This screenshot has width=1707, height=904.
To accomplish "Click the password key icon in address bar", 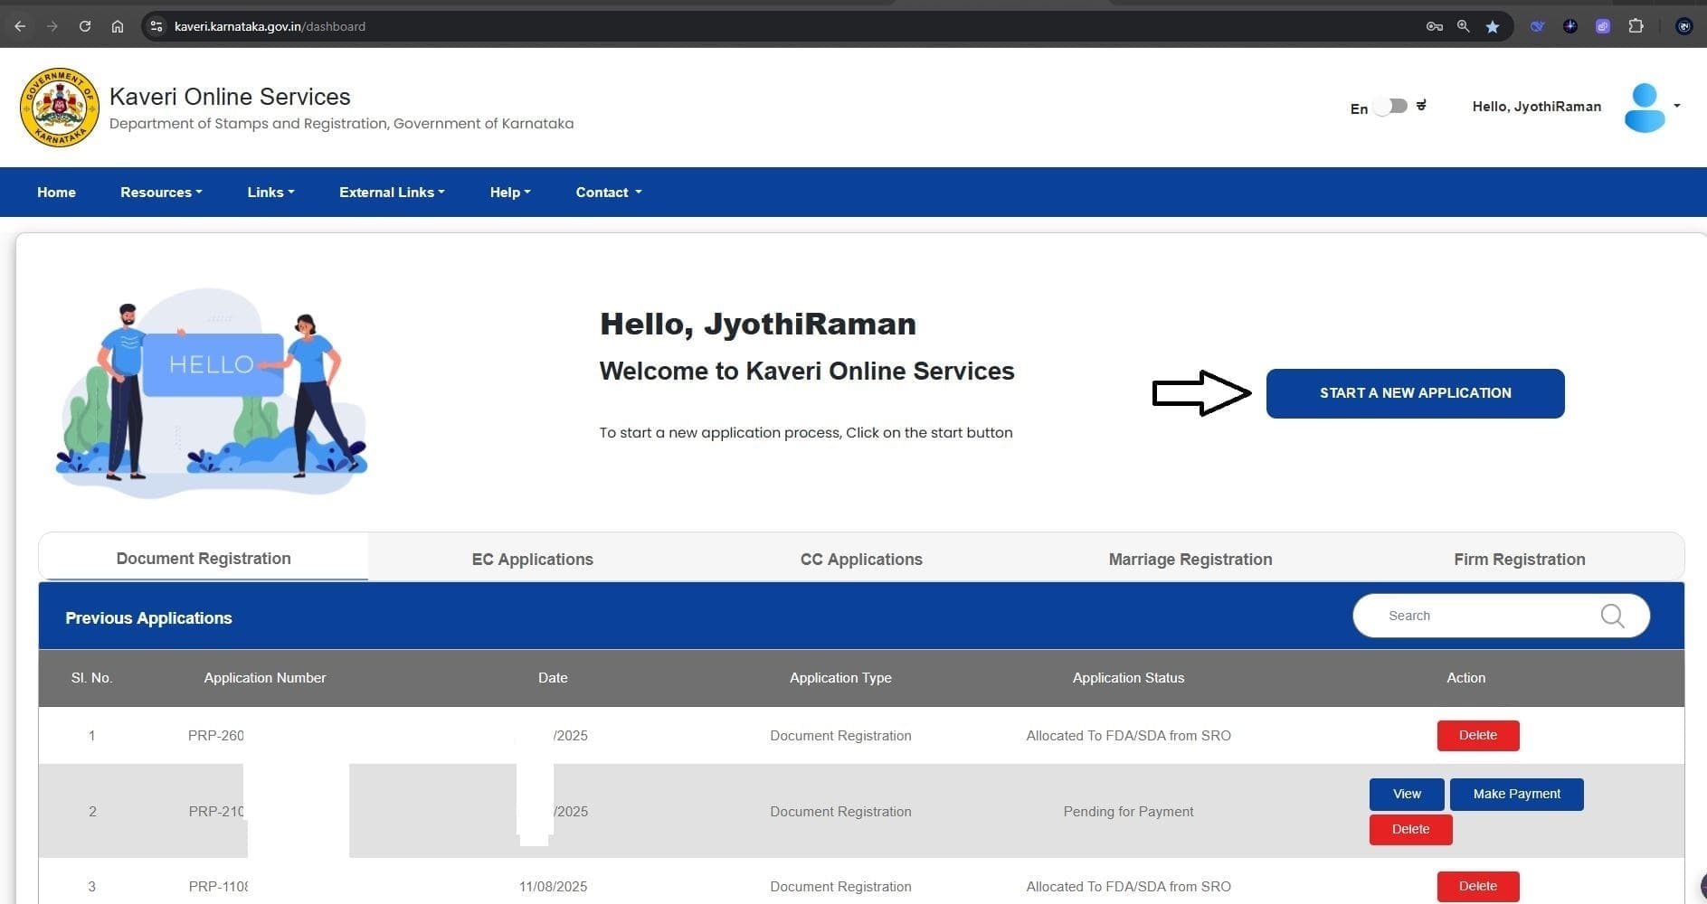I will tap(1434, 26).
